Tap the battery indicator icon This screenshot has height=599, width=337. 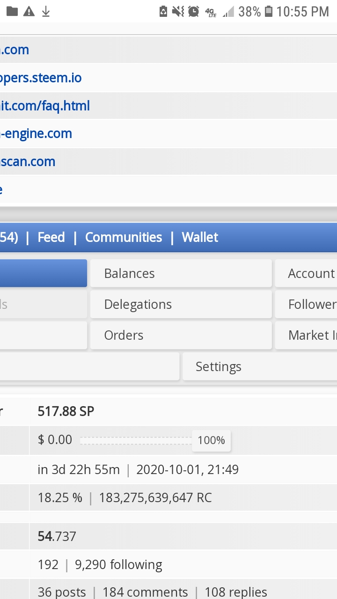[x=269, y=11]
